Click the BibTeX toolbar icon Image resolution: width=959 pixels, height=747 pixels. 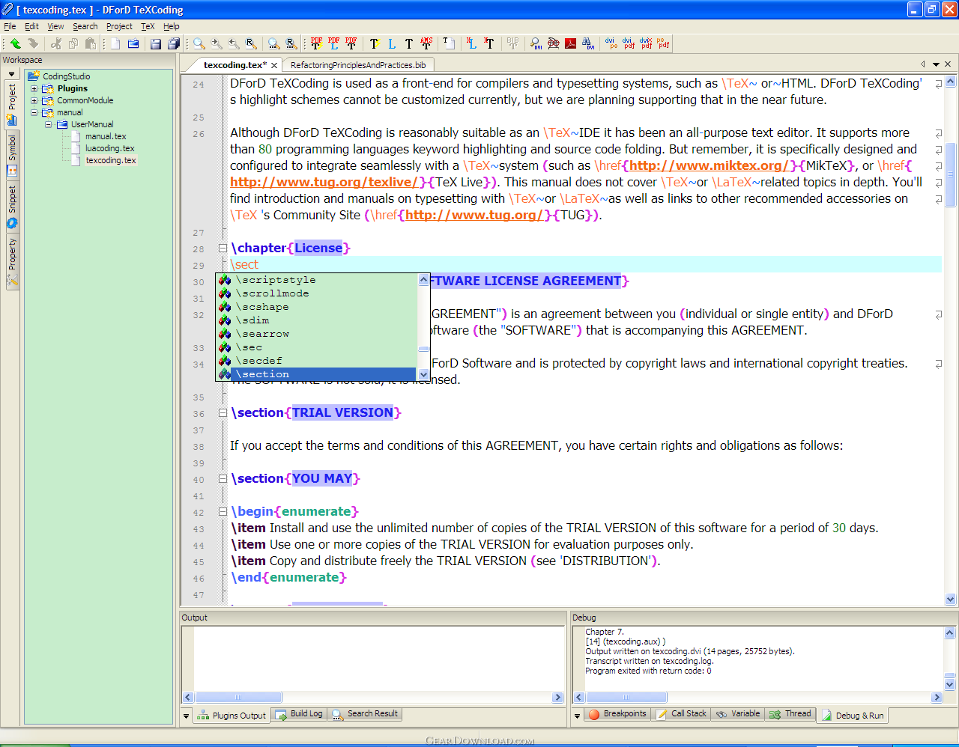coord(512,43)
